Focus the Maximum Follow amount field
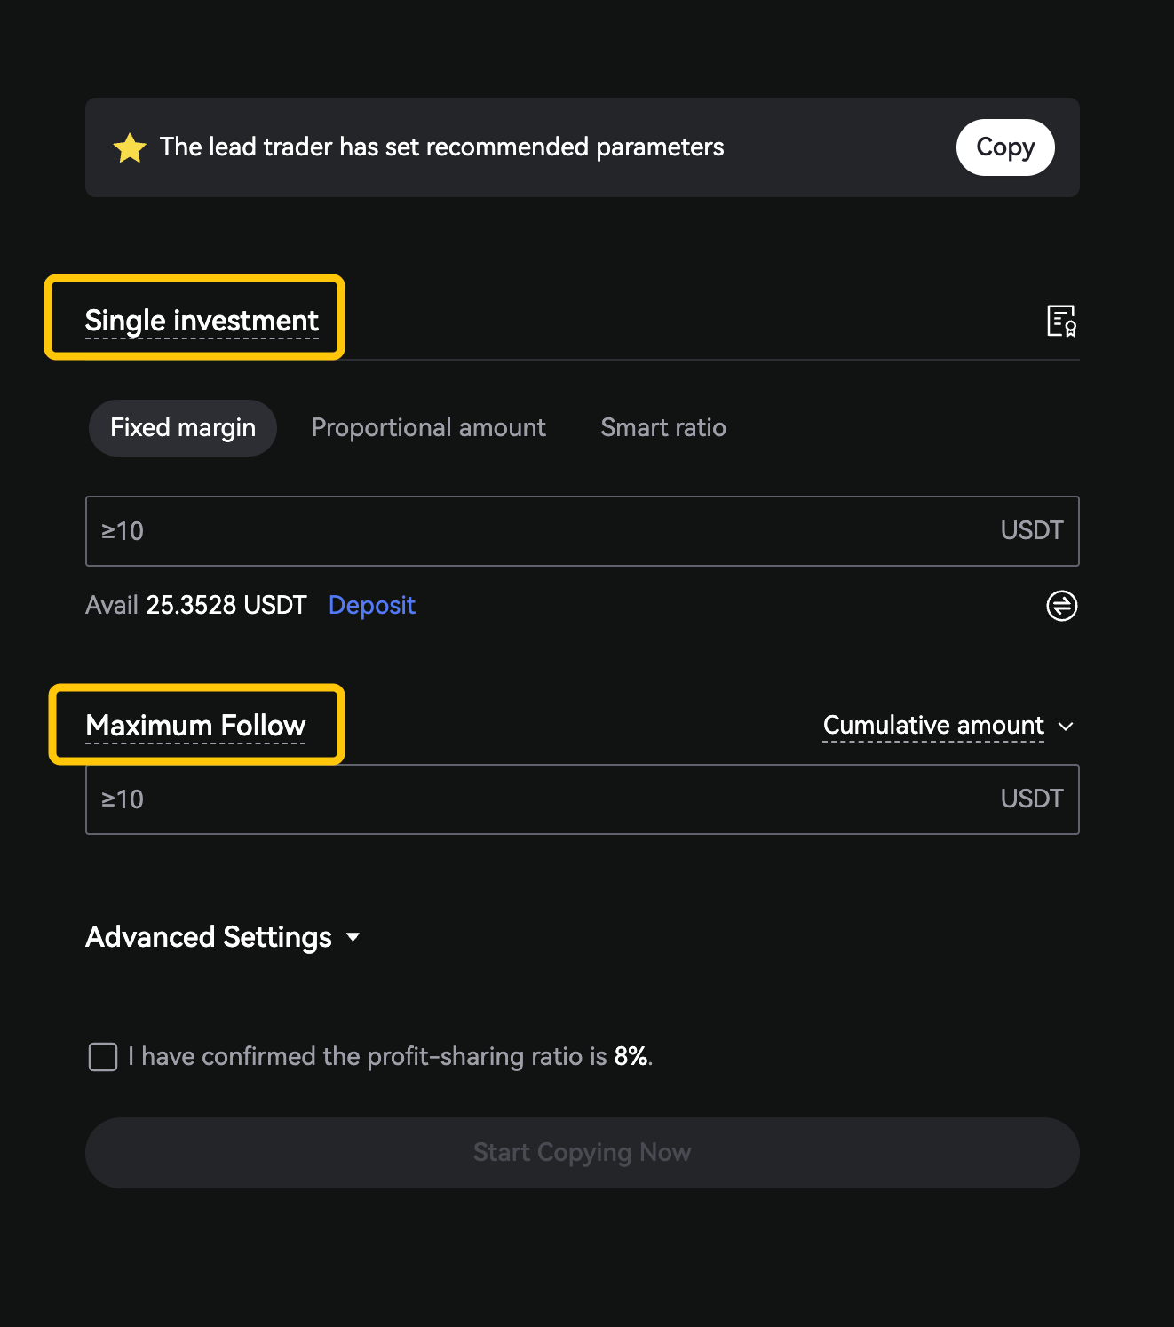The image size is (1174, 1327). [533, 799]
